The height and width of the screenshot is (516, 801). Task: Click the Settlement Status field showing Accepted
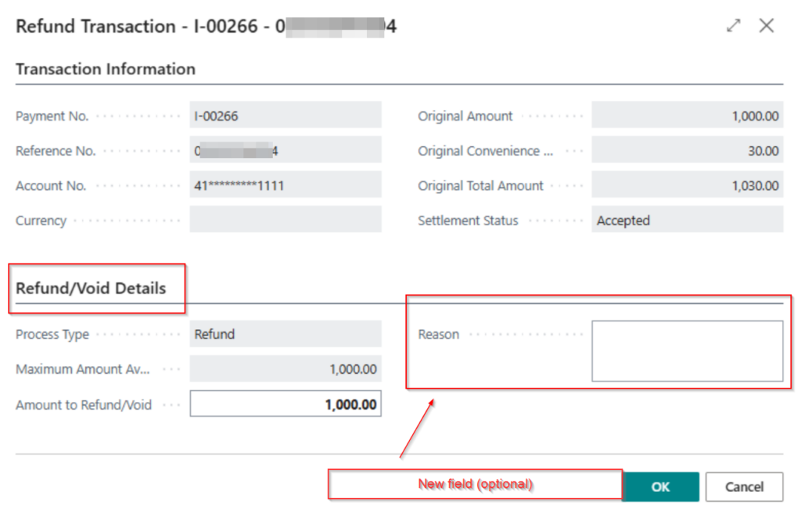point(687,220)
